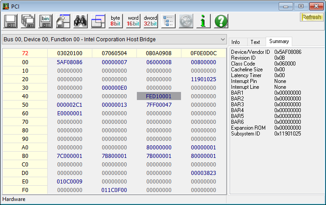
Task: Click the multiple floppies save all icon
Action: tap(28, 21)
